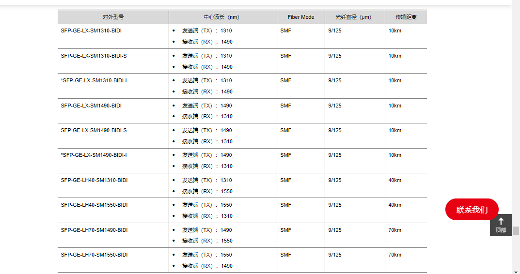Select model name SFP-GE-LX-SM1490-BIDI-S

94,130
